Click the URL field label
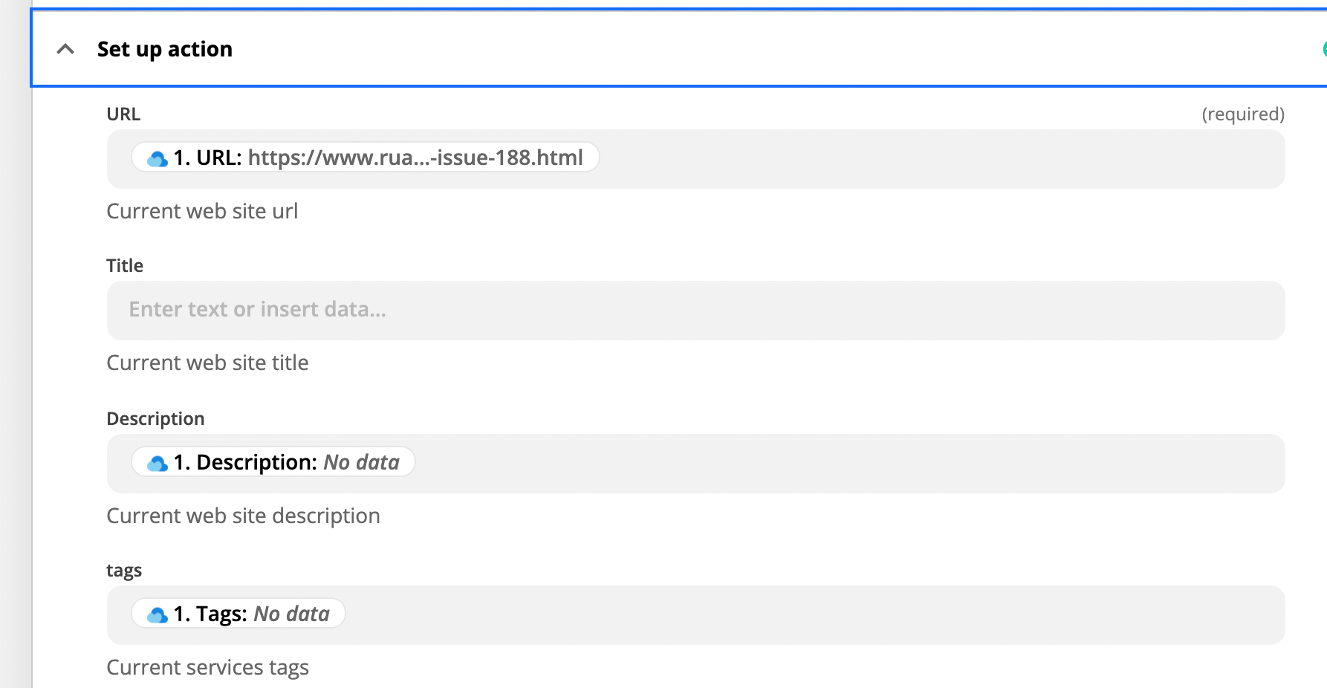Image resolution: width=1327 pixels, height=688 pixels. click(x=123, y=114)
